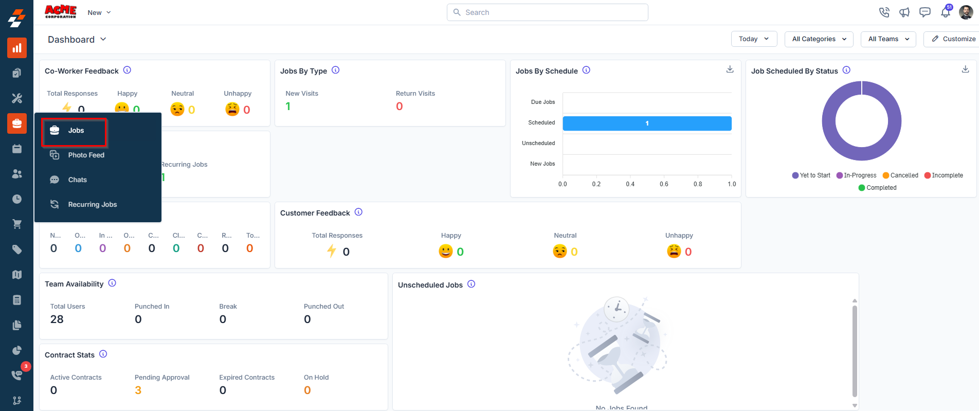The height and width of the screenshot is (411, 979).
Task: Toggle the In-Progress legend swatch
Action: tap(840, 175)
